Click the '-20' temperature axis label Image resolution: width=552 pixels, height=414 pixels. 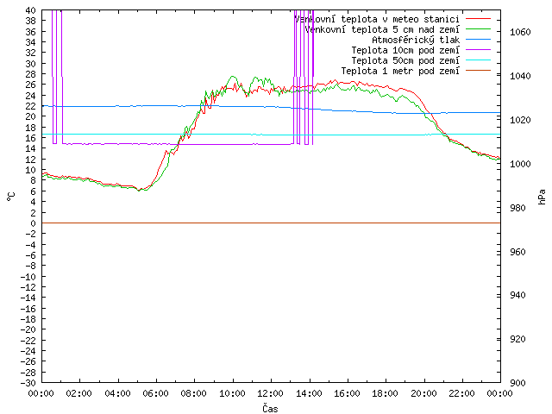[x=28, y=329]
